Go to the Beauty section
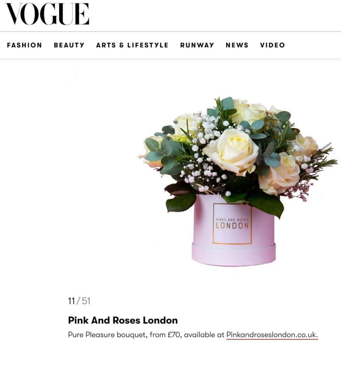The height and width of the screenshot is (366, 341). pyautogui.click(x=69, y=45)
